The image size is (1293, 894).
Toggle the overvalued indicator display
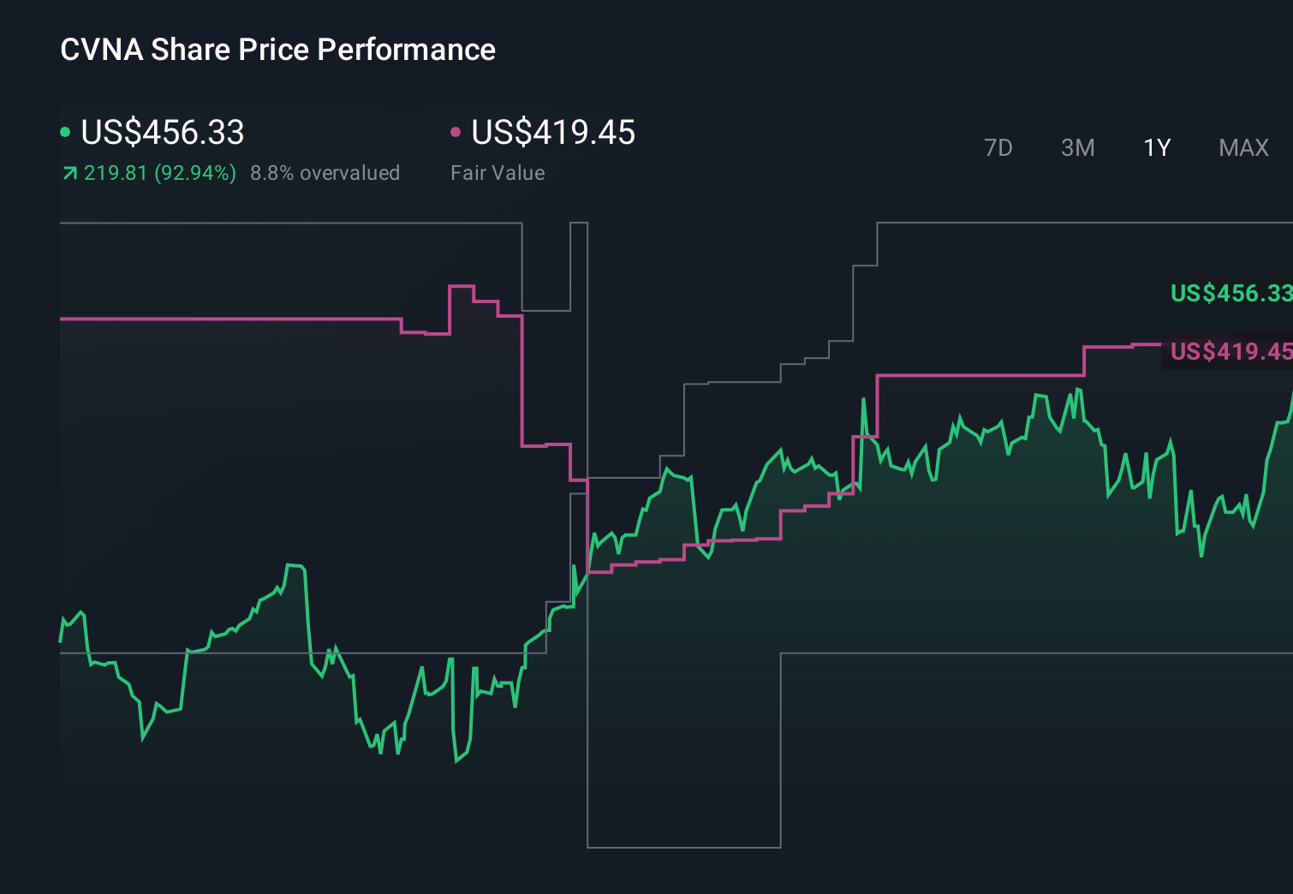[325, 172]
